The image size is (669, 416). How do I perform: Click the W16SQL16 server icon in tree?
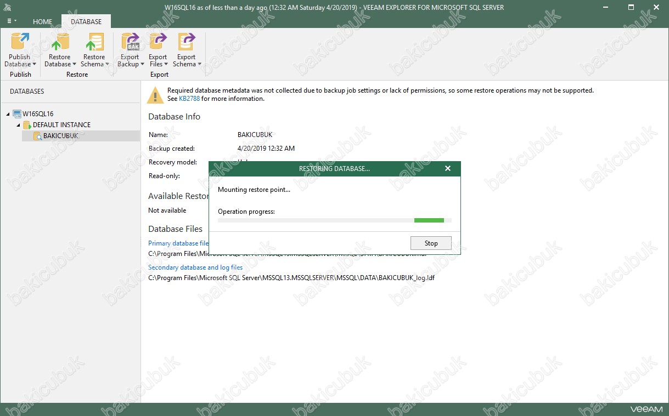pyautogui.click(x=18, y=114)
